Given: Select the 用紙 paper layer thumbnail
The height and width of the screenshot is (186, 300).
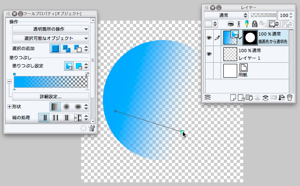Looking at the screenshot, I should (230, 71).
